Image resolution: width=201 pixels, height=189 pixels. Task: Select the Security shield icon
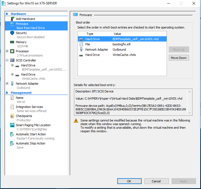pos(12,33)
